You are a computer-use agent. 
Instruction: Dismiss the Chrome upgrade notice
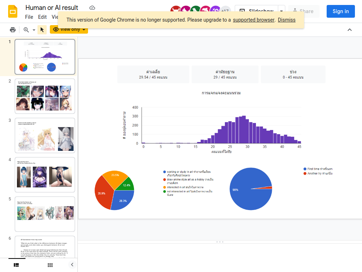286,20
